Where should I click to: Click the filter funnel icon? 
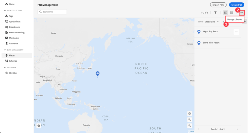[215, 13]
